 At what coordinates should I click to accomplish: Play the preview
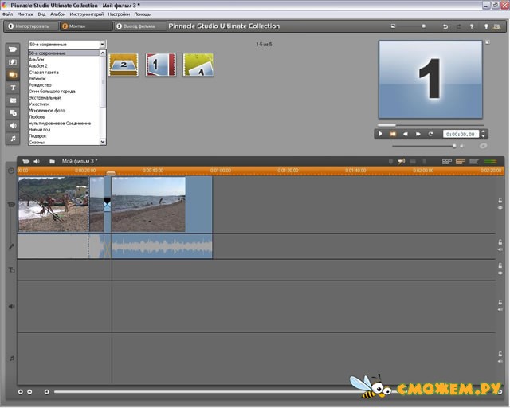(x=380, y=134)
